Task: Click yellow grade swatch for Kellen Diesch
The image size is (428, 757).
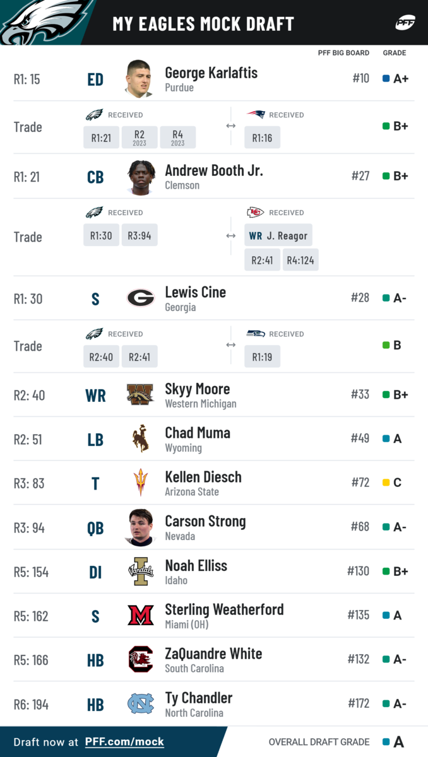Action: pos(386,483)
